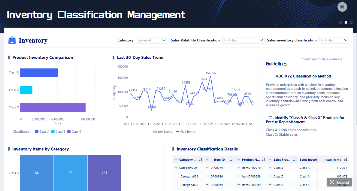The height and width of the screenshot is (191, 357).
Task: Collapse the DP00979 item row
Action: 207,168
